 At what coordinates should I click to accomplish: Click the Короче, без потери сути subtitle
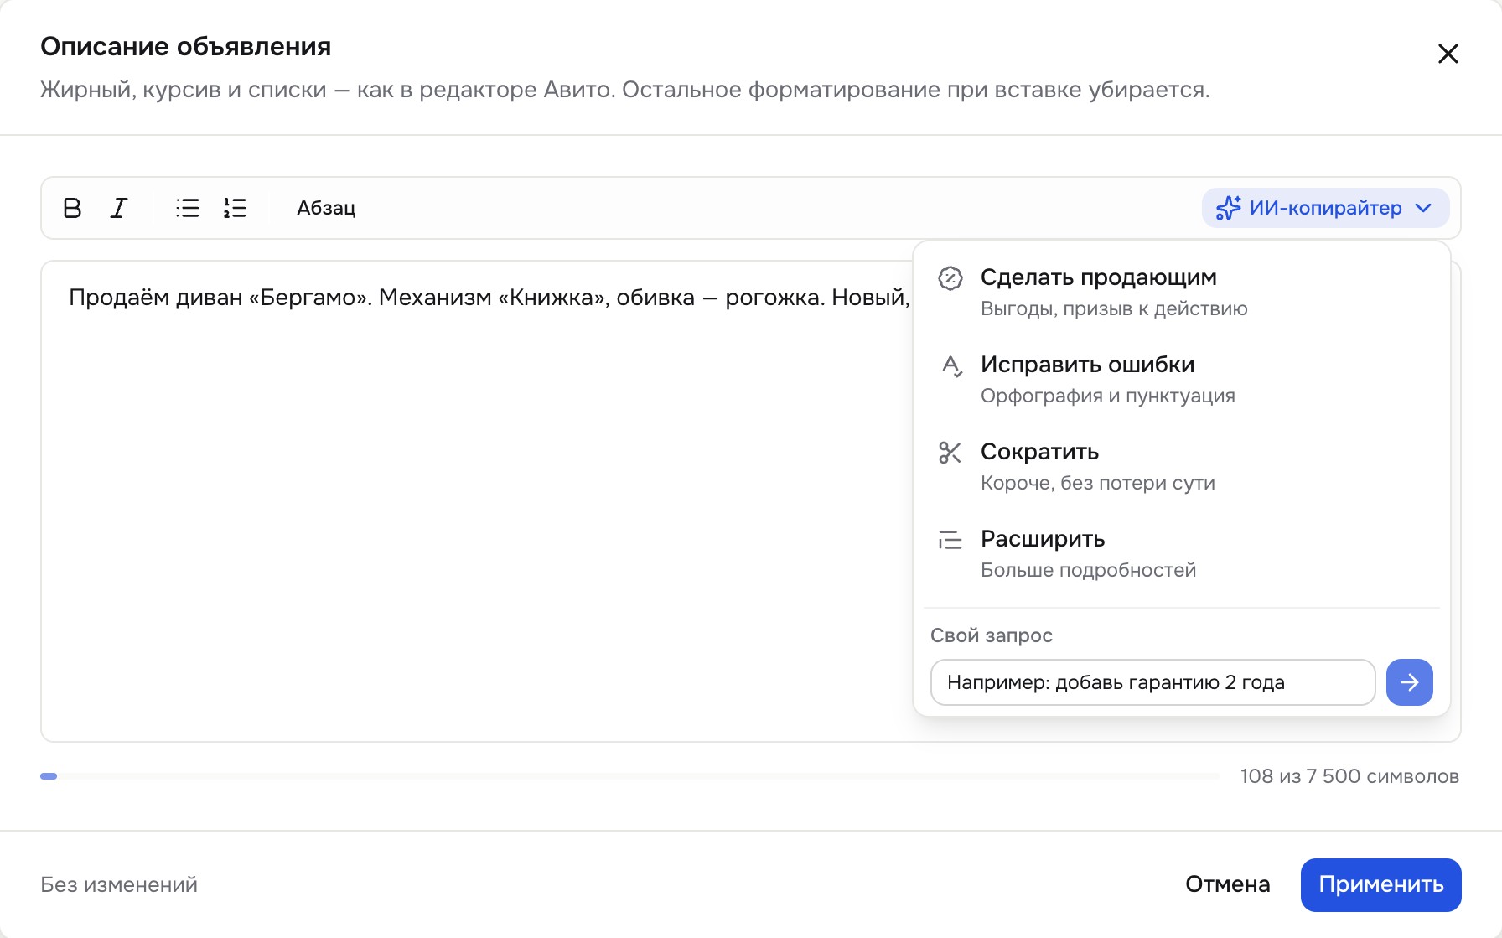(1097, 483)
